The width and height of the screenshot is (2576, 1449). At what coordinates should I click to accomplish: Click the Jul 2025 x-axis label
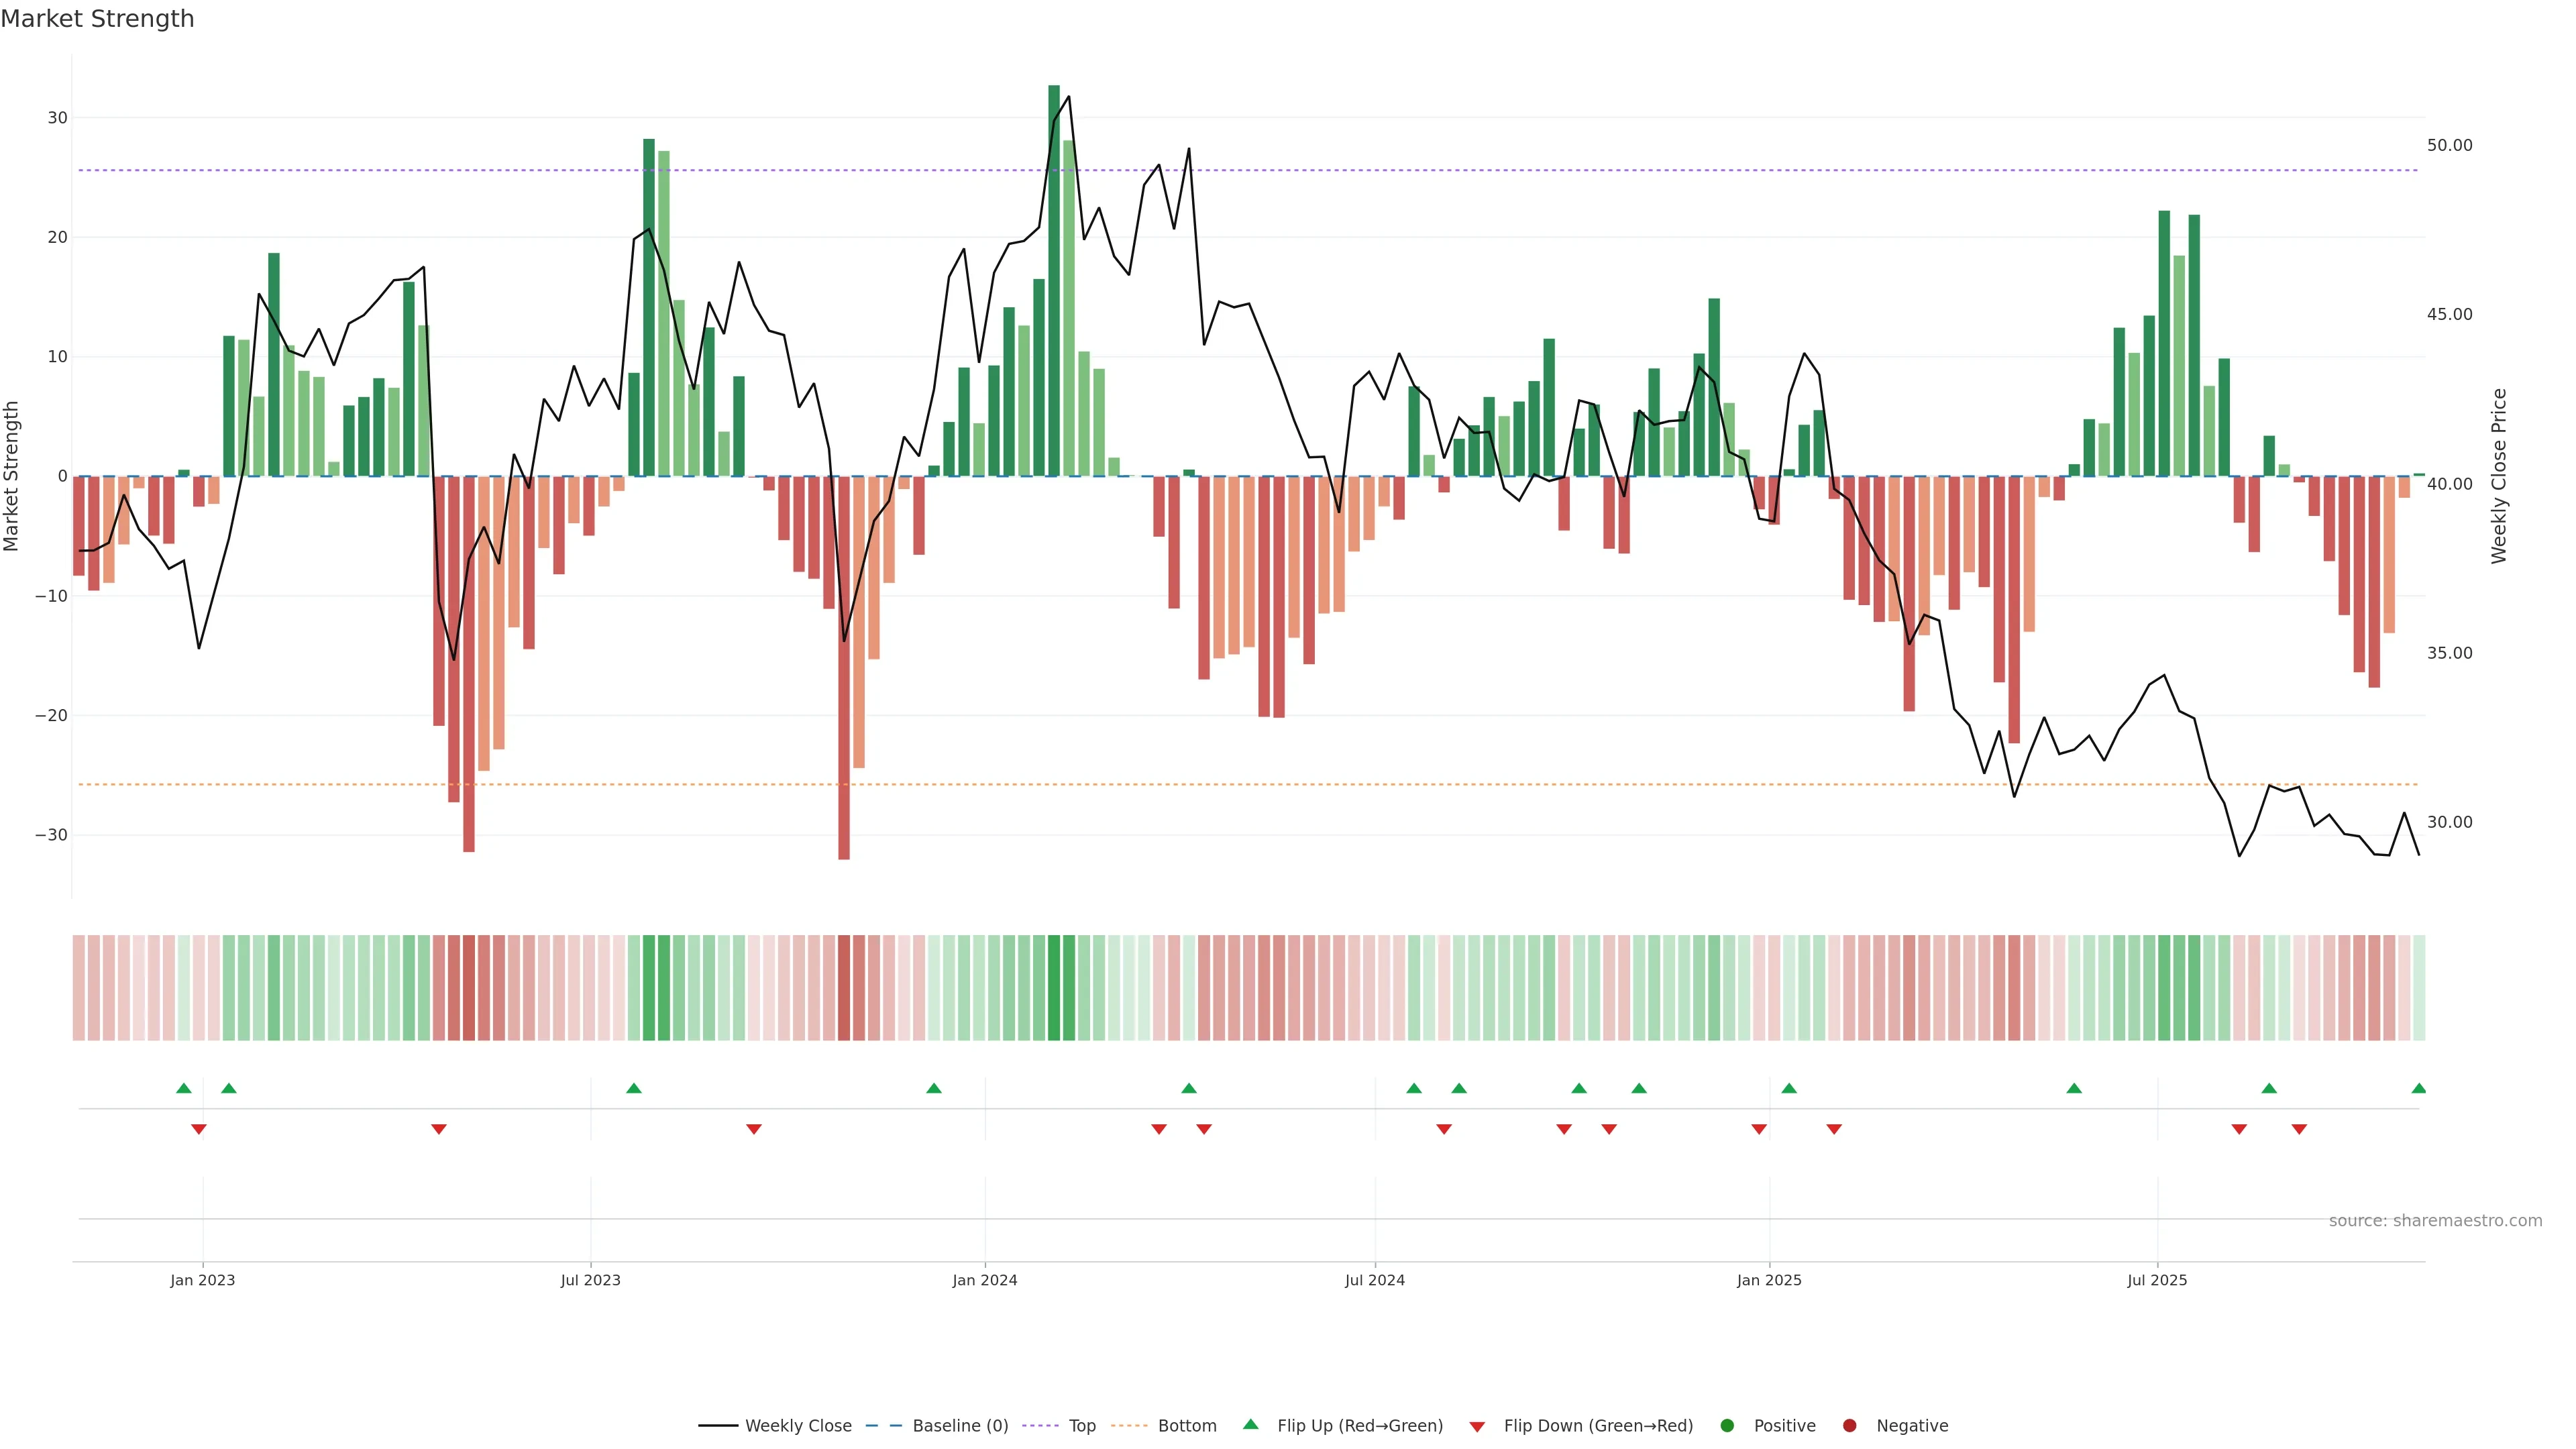point(2156,1280)
